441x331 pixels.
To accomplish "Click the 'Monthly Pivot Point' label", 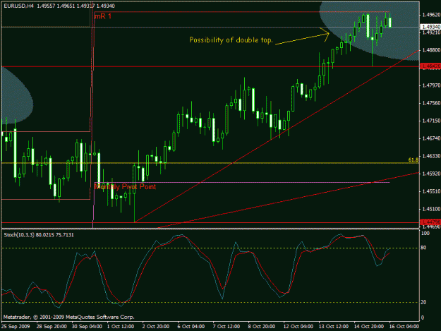I will 125,187.
